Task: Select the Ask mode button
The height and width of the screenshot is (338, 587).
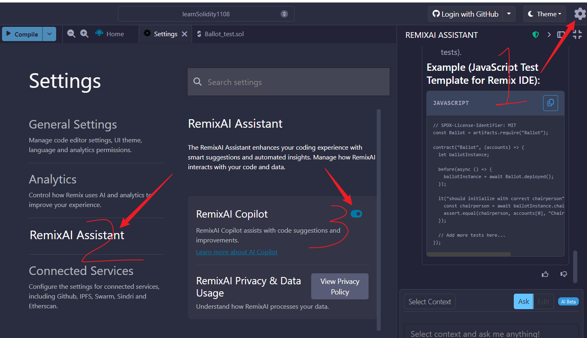Action: tap(524, 301)
